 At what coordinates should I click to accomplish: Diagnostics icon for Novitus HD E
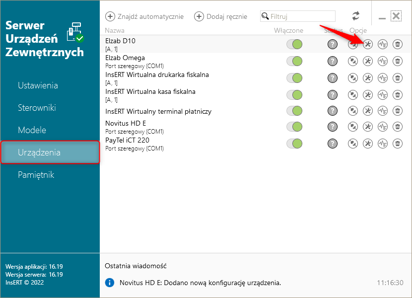pyautogui.click(x=383, y=127)
